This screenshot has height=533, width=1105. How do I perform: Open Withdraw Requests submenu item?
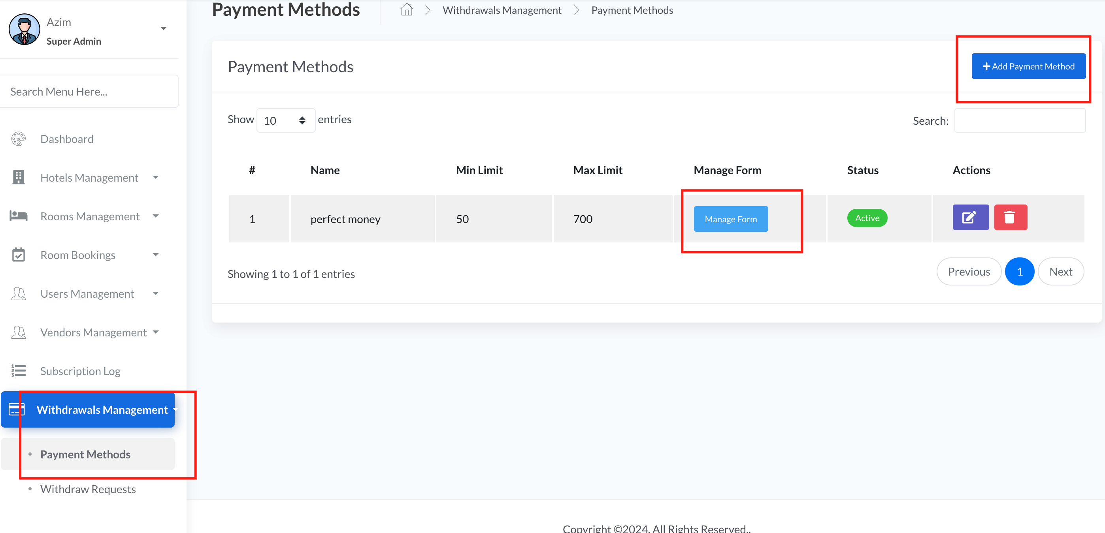coord(88,489)
